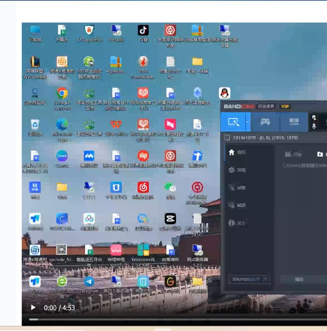Screen dimensions: 327x331
Task: Open the 剪映专业版 desktop icon
Action: [170, 222]
